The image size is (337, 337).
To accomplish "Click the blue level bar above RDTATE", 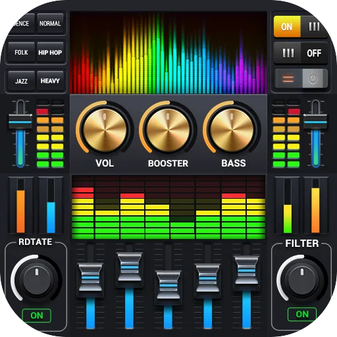I will tap(51, 206).
